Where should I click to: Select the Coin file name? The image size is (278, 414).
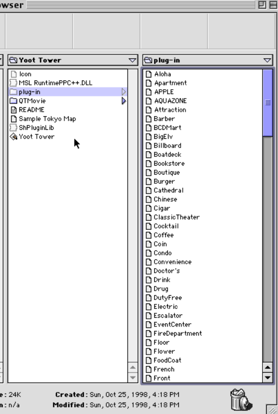(160, 244)
